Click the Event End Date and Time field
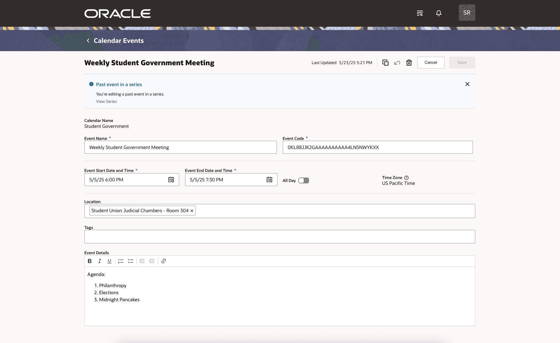 231,180
